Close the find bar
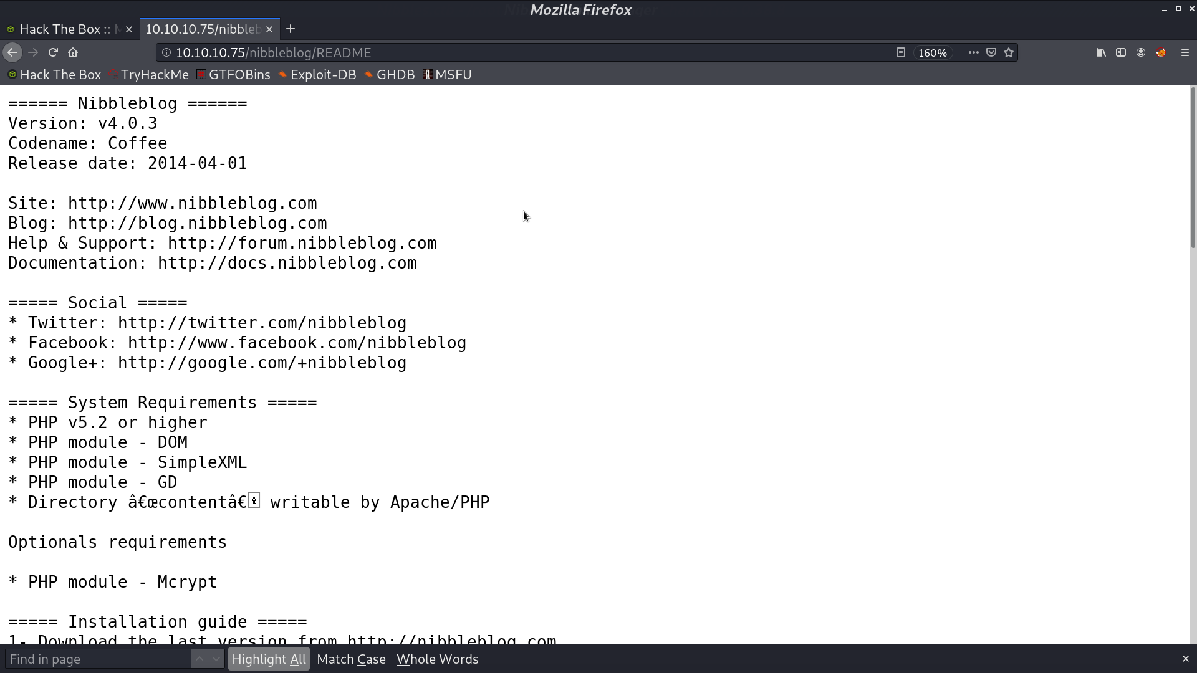This screenshot has width=1197, height=673. (x=1185, y=659)
